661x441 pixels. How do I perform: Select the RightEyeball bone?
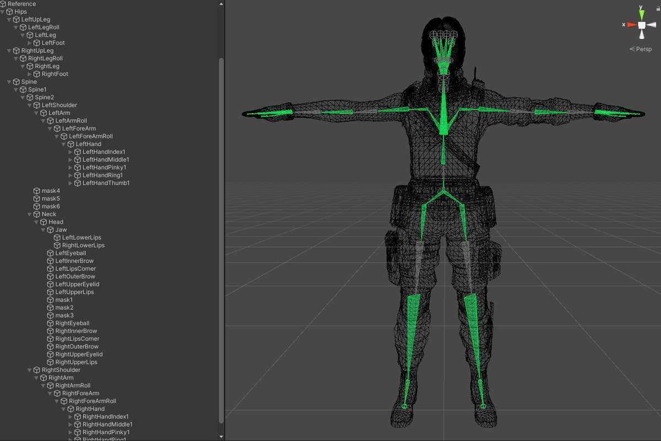click(x=72, y=323)
